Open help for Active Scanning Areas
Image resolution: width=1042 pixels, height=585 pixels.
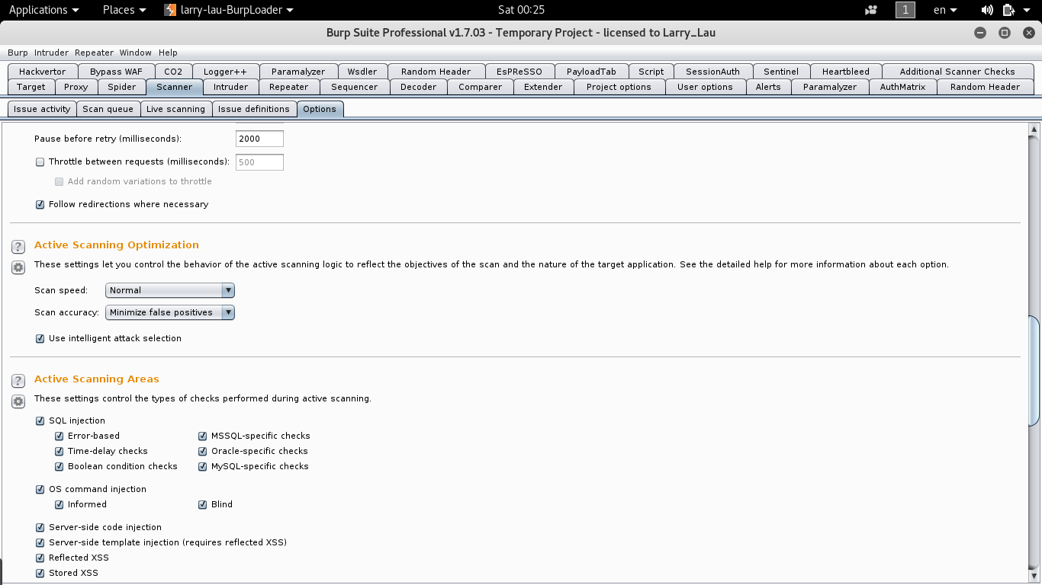pyautogui.click(x=18, y=381)
